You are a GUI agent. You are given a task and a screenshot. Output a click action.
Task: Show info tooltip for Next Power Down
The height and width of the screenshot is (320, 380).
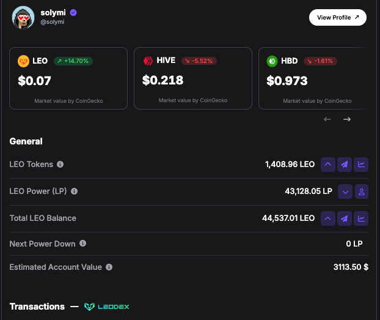[82, 244]
